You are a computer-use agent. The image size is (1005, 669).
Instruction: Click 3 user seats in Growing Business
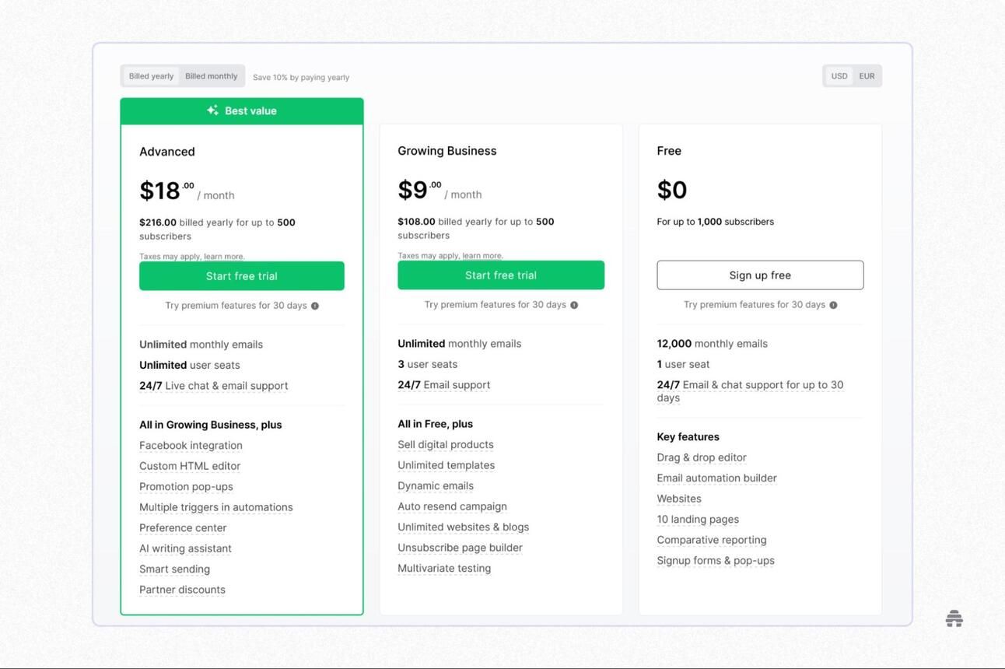pyautogui.click(x=427, y=364)
